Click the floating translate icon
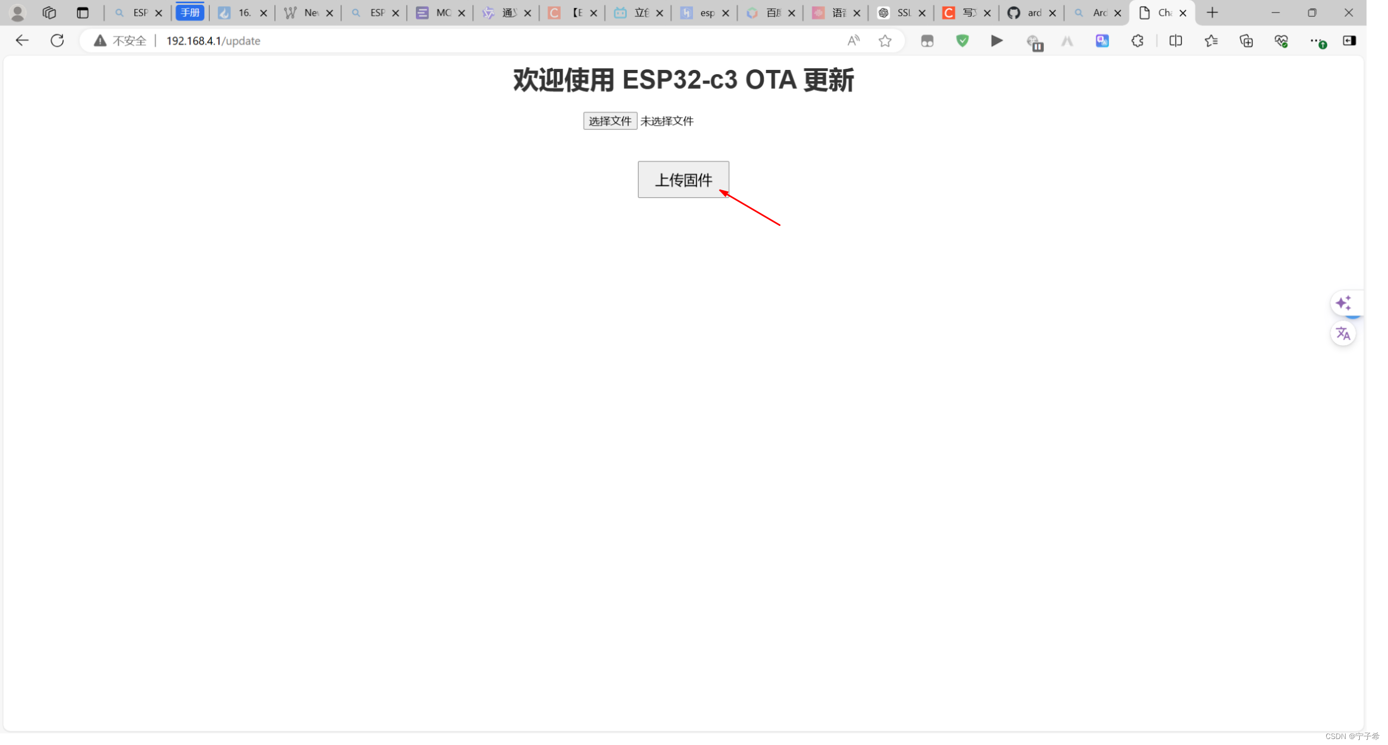1388x745 pixels. click(x=1343, y=333)
